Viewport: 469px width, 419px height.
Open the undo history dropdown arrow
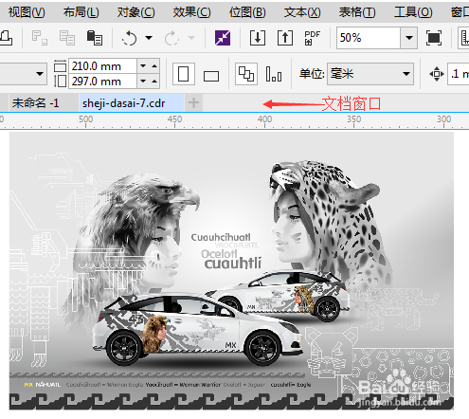pyautogui.click(x=149, y=38)
